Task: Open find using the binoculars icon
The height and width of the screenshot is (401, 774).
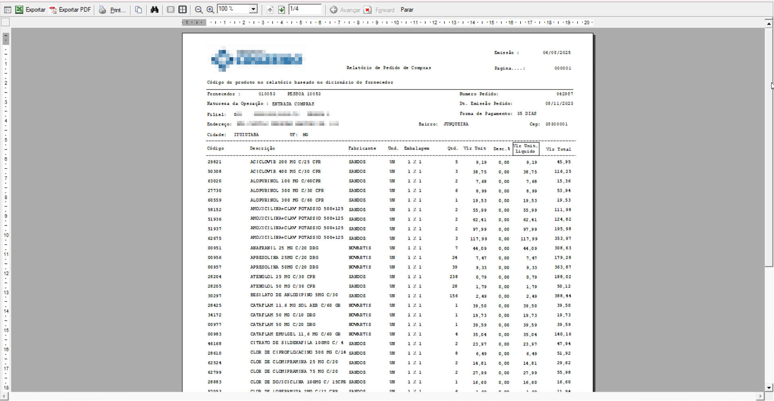Action: (x=154, y=10)
